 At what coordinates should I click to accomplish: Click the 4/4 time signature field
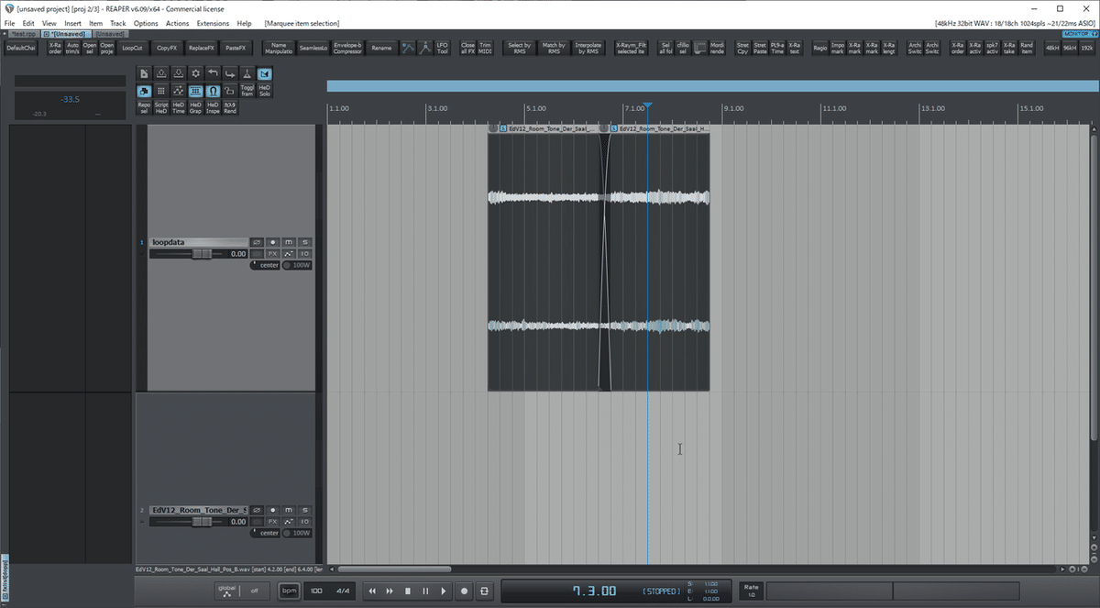click(343, 591)
